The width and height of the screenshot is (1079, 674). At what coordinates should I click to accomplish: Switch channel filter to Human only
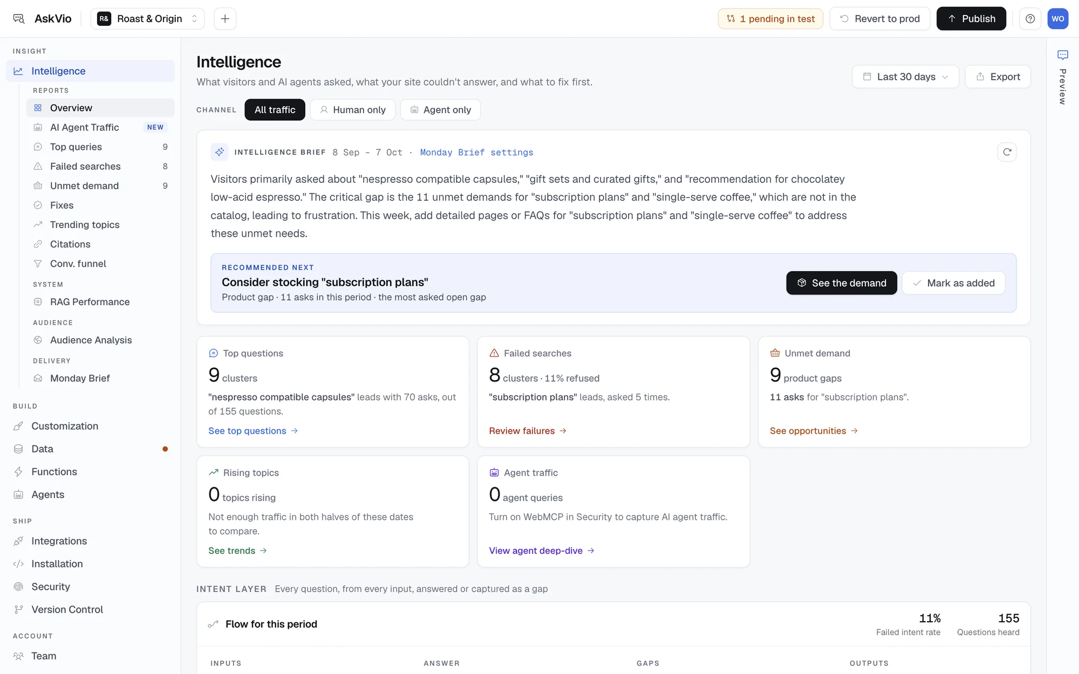point(352,109)
